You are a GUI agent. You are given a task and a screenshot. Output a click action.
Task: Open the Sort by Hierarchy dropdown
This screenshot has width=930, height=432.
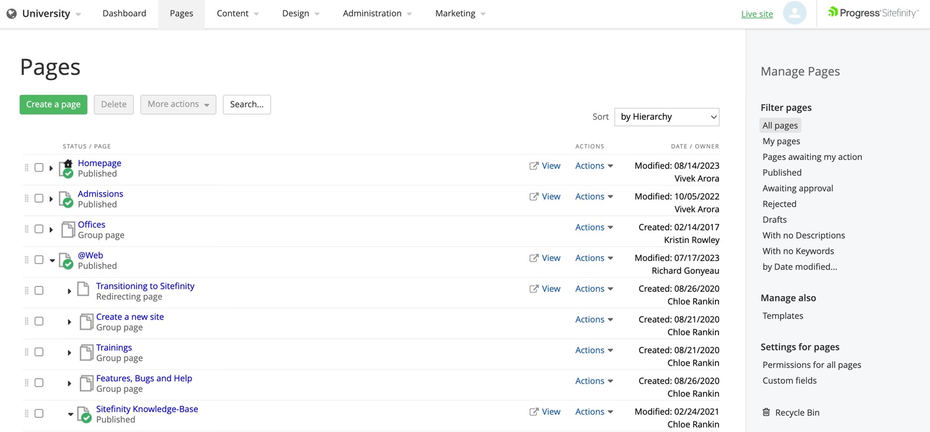[666, 117]
